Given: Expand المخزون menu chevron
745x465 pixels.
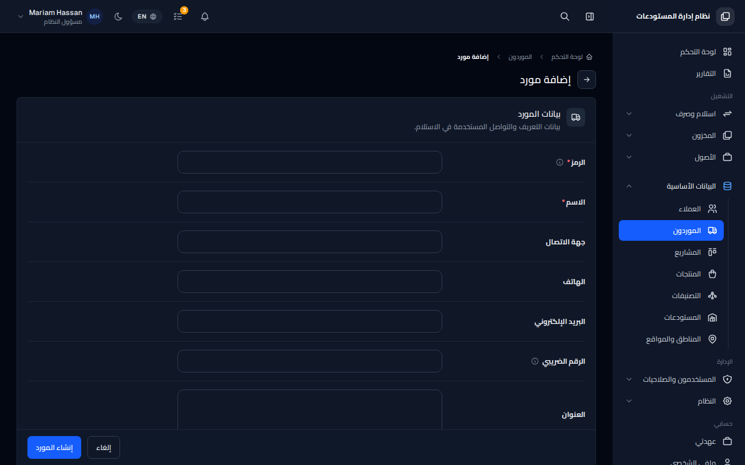Looking at the screenshot, I should (x=629, y=135).
